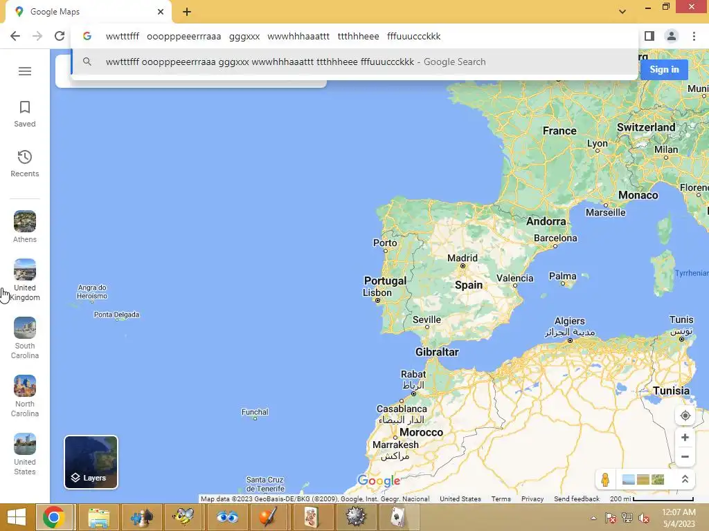The height and width of the screenshot is (531, 709).
Task: Reload the Google Maps page
Action: pos(60,36)
